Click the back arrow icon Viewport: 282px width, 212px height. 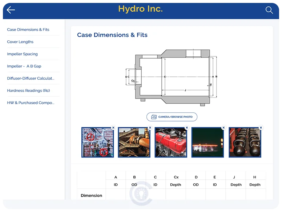click(x=11, y=10)
